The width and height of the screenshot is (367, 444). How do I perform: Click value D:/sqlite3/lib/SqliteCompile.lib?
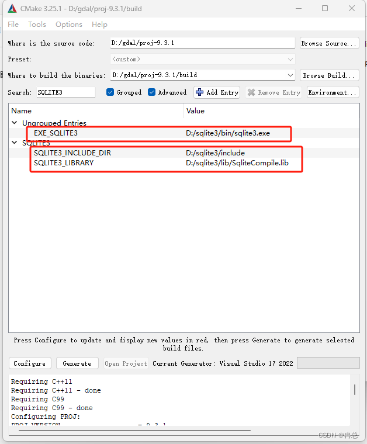237,163
